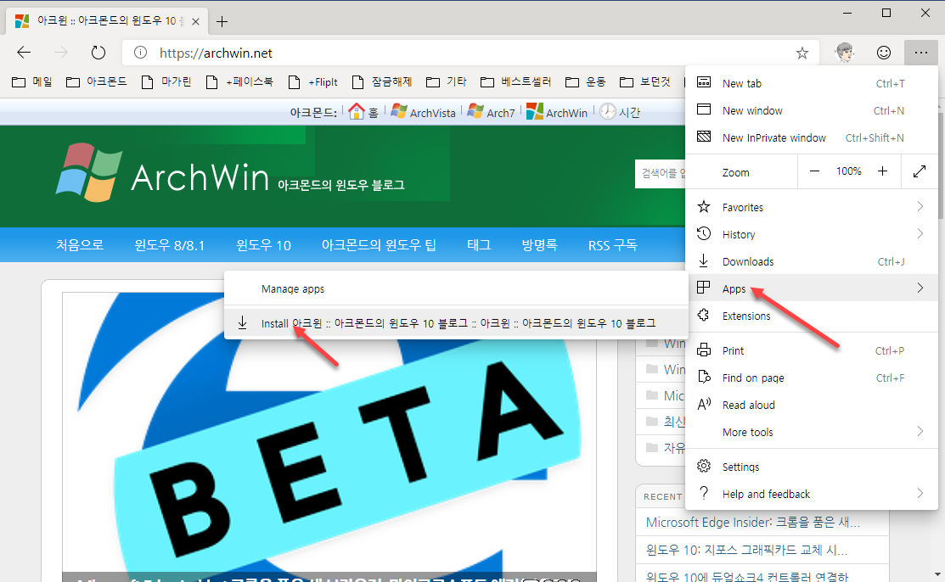The height and width of the screenshot is (582, 945).
Task: Add page to favorites with star icon
Action: [802, 53]
